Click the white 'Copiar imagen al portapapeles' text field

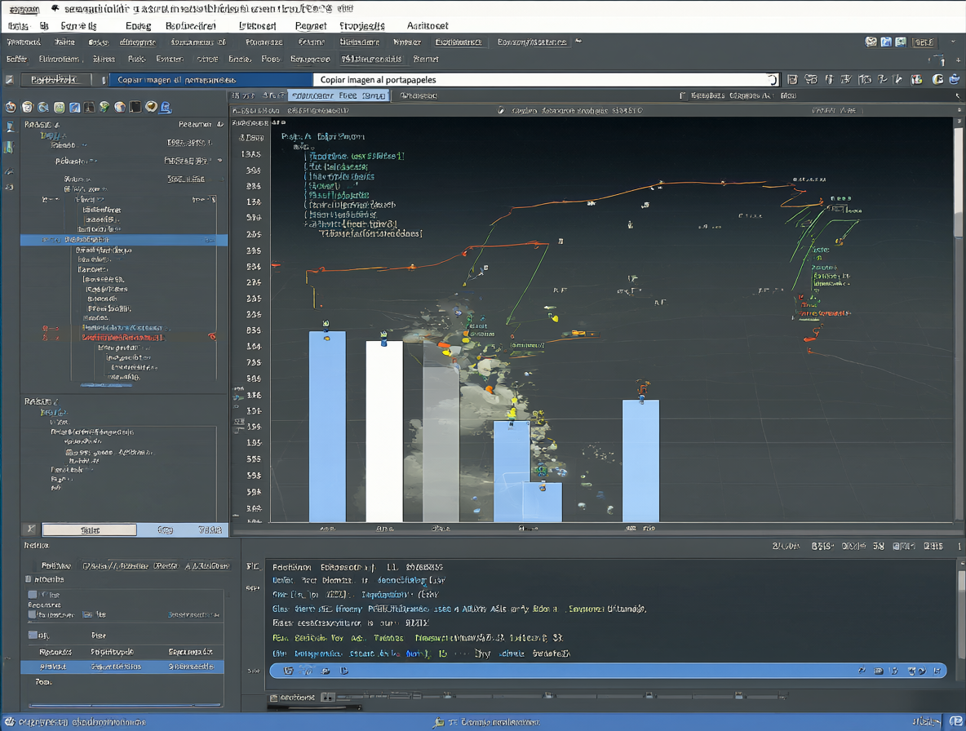pyautogui.click(x=546, y=79)
